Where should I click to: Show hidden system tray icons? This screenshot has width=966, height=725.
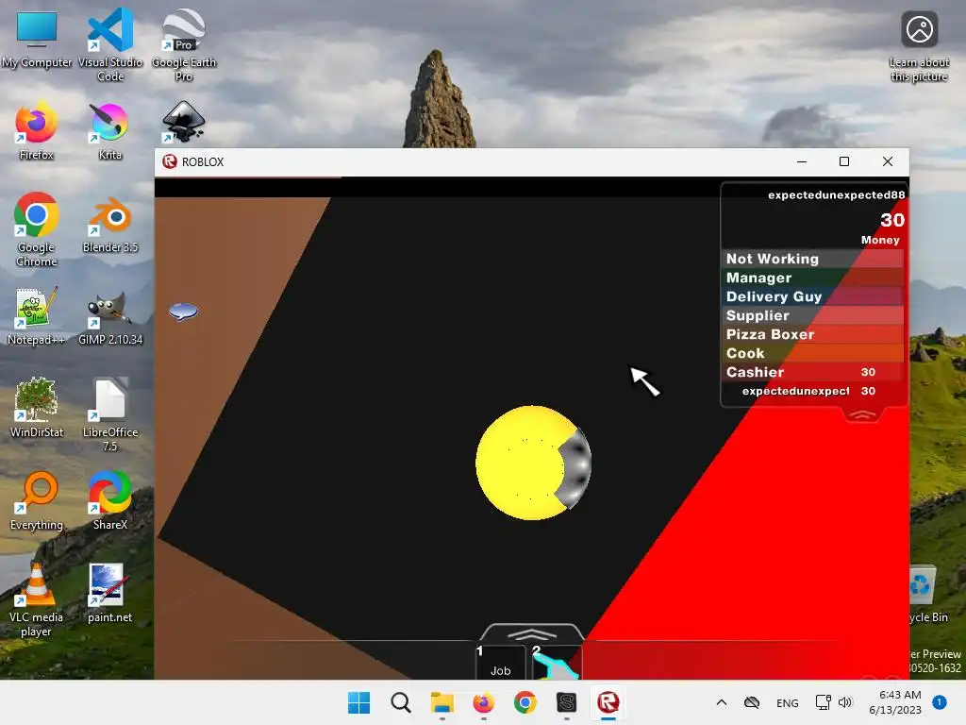(722, 702)
